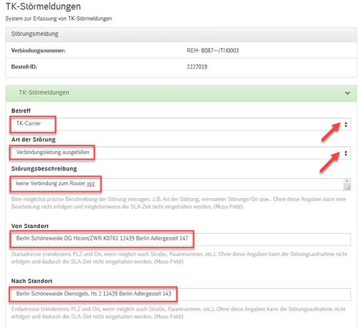
Task: Focus the Nach Standort address field
Action: (x=181, y=294)
